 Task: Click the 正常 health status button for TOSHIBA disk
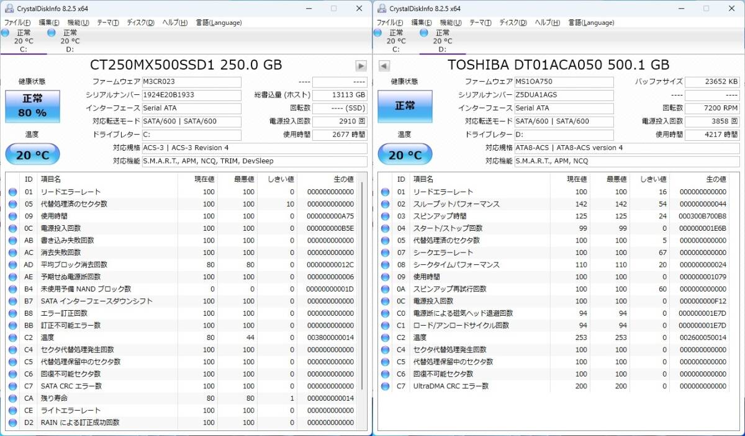pyautogui.click(x=405, y=106)
